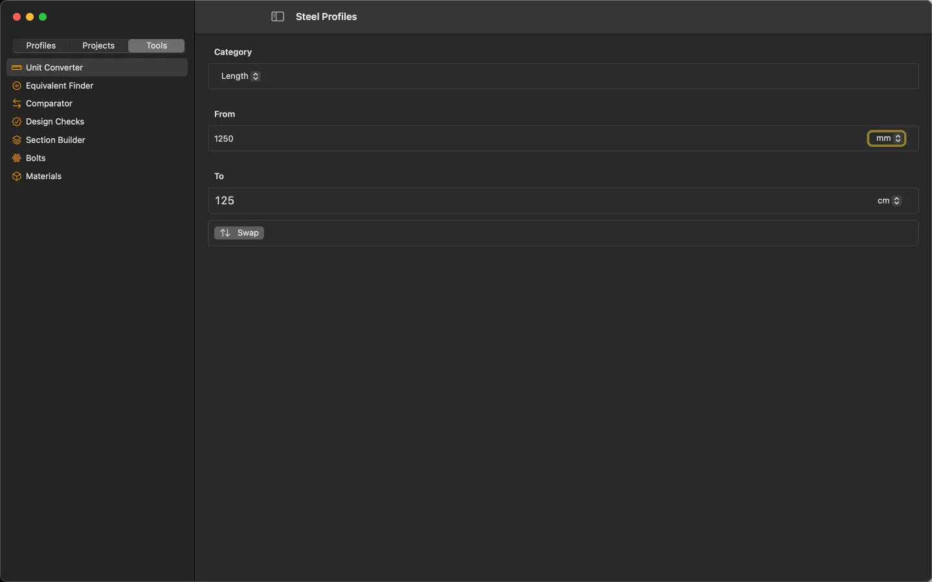Open the Bolts label in sidebar
The image size is (932, 582).
36,158
